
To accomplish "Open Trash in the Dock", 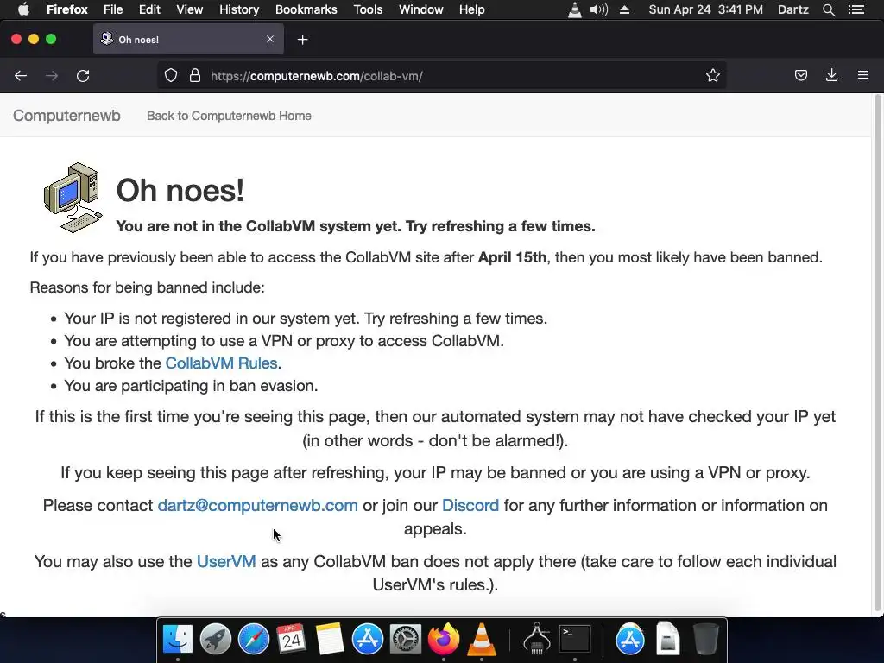I will (705, 640).
